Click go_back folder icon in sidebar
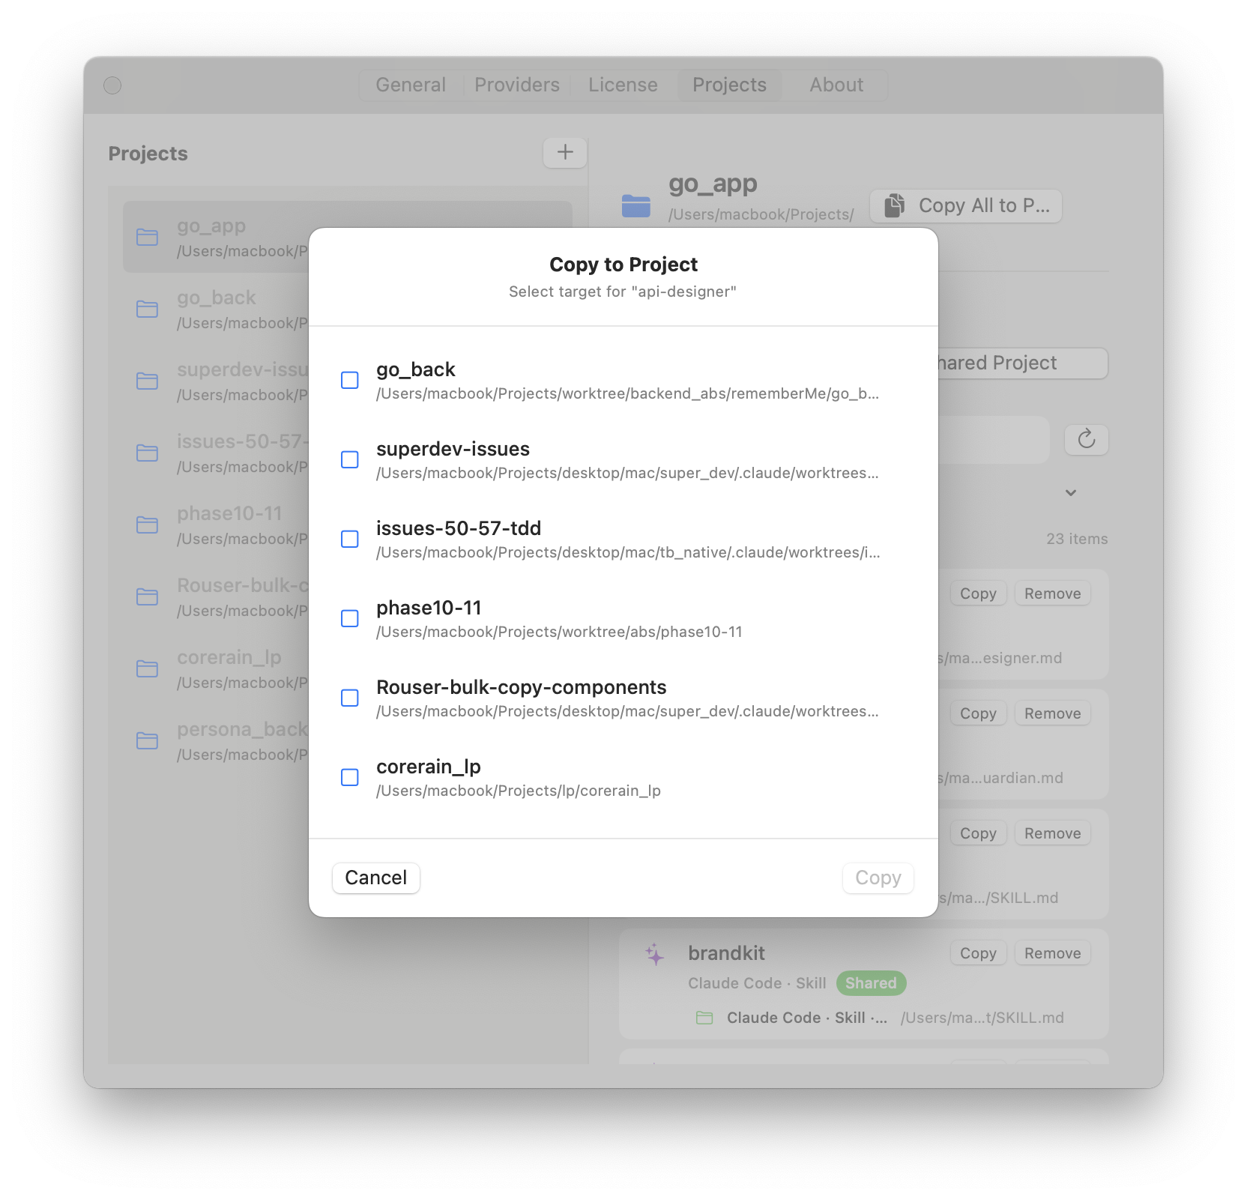Image resolution: width=1247 pixels, height=1199 pixels. click(148, 309)
